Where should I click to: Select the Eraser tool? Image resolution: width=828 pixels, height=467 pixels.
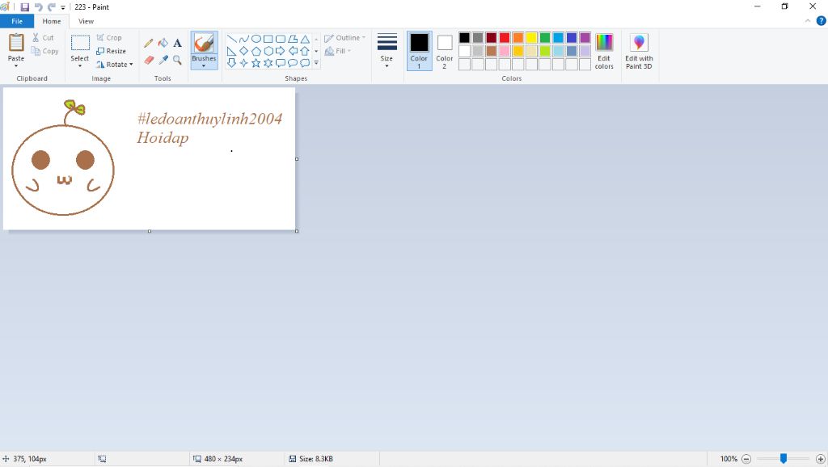coord(149,60)
